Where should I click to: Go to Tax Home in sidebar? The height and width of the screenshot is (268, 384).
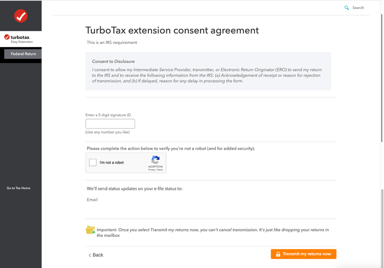pos(18,188)
